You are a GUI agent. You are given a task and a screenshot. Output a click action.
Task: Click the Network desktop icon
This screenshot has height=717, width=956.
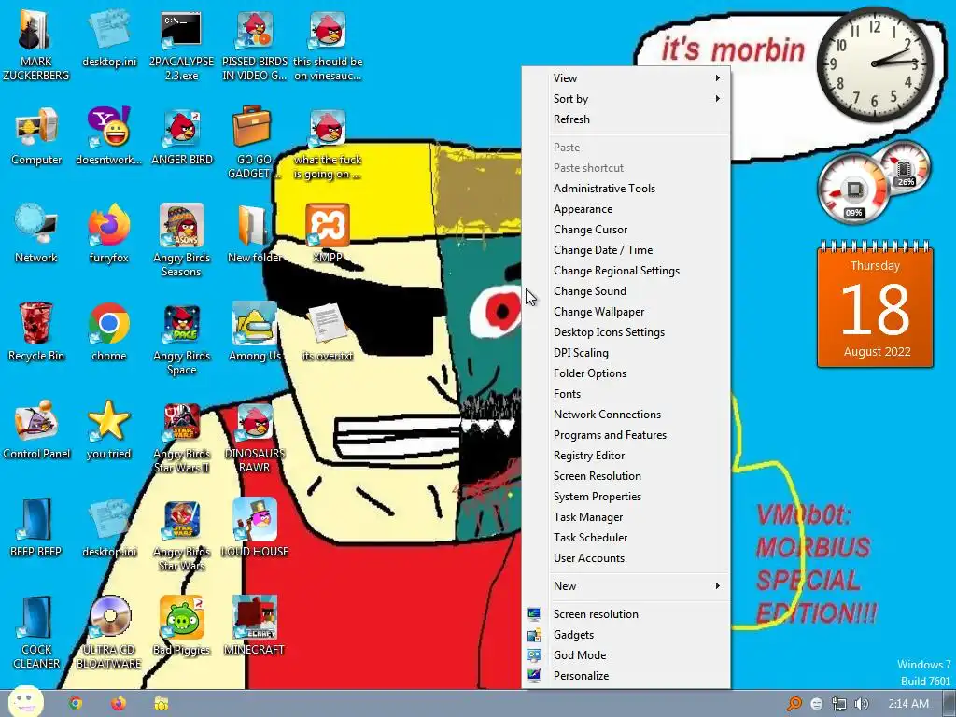click(36, 234)
